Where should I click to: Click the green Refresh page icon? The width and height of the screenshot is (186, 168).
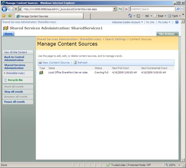pos(120,9)
